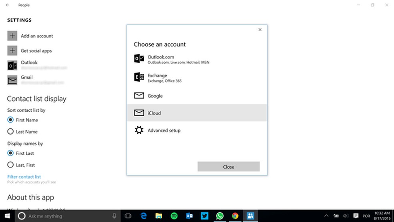Click the Outlook account name in Settings

coord(29,63)
